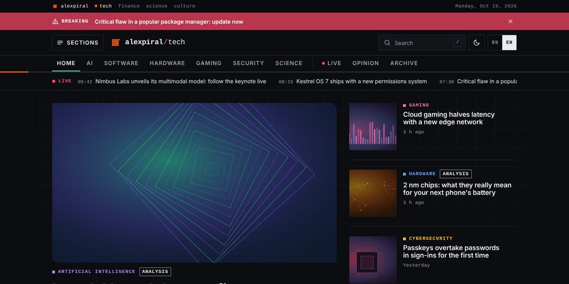This screenshot has width=569, height=284.
Task: Click inside the Search field
Action: pyautogui.click(x=422, y=43)
